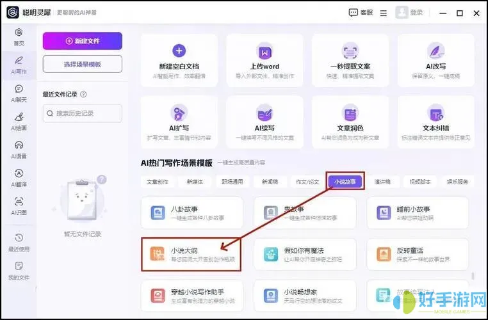Click the 客服 customer service chat icon
This screenshot has width=488, height=320.
pyautogui.click(x=354, y=13)
